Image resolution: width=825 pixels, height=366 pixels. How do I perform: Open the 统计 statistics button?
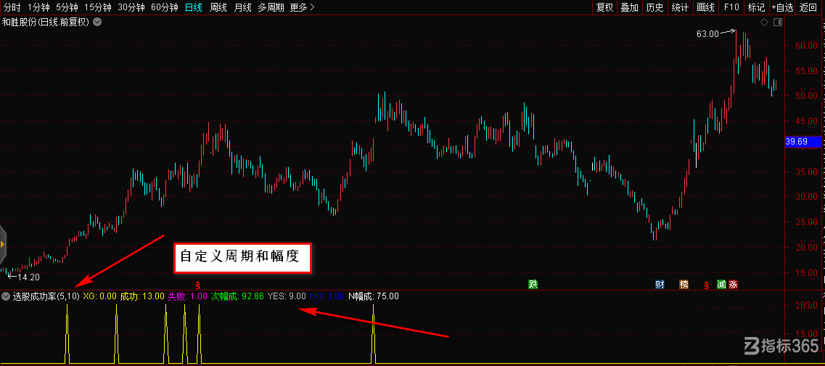click(x=681, y=7)
